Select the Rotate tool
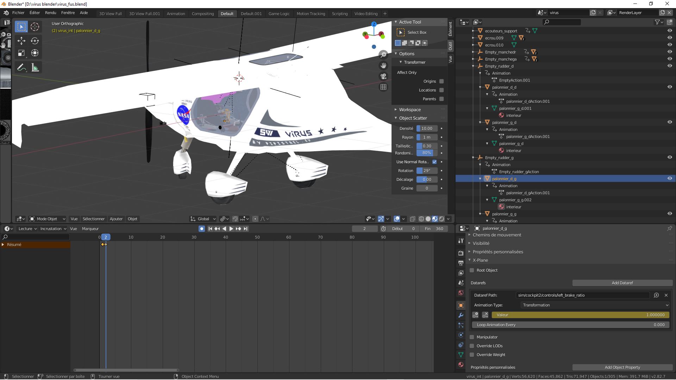The height and width of the screenshot is (380, 676). [x=35, y=41]
